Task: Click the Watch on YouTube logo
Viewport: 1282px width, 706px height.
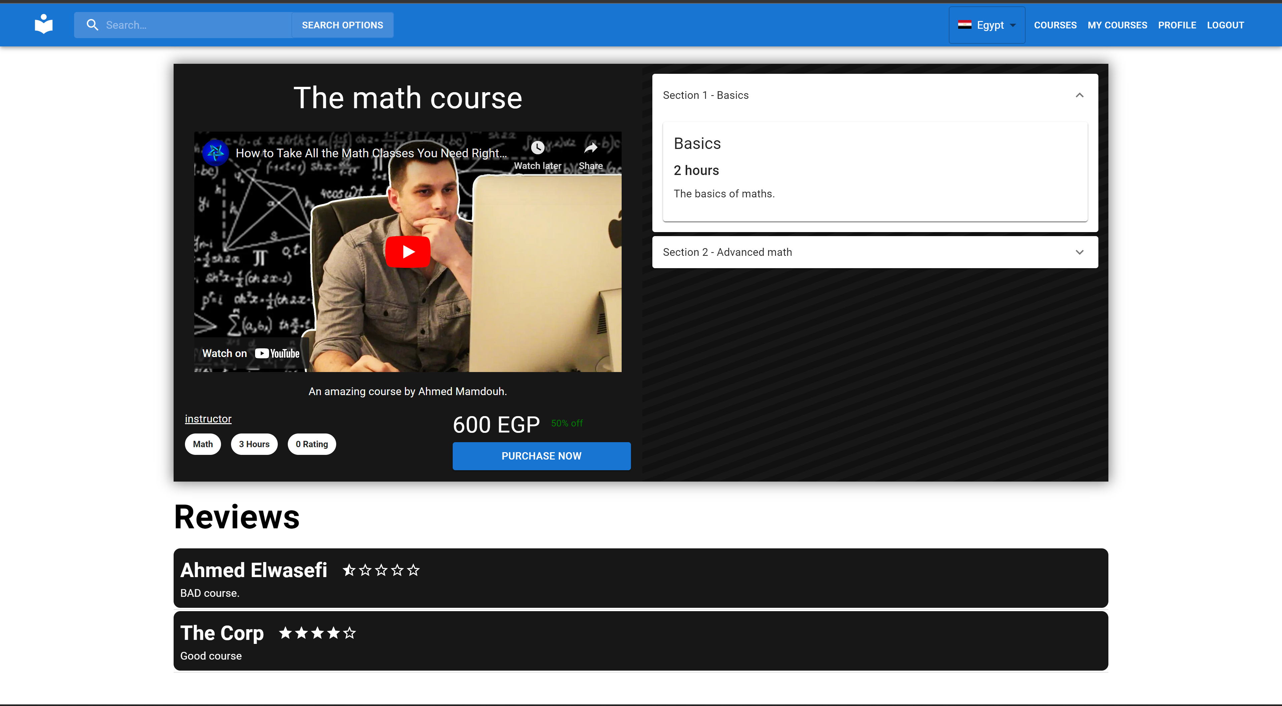Action: 277,353
